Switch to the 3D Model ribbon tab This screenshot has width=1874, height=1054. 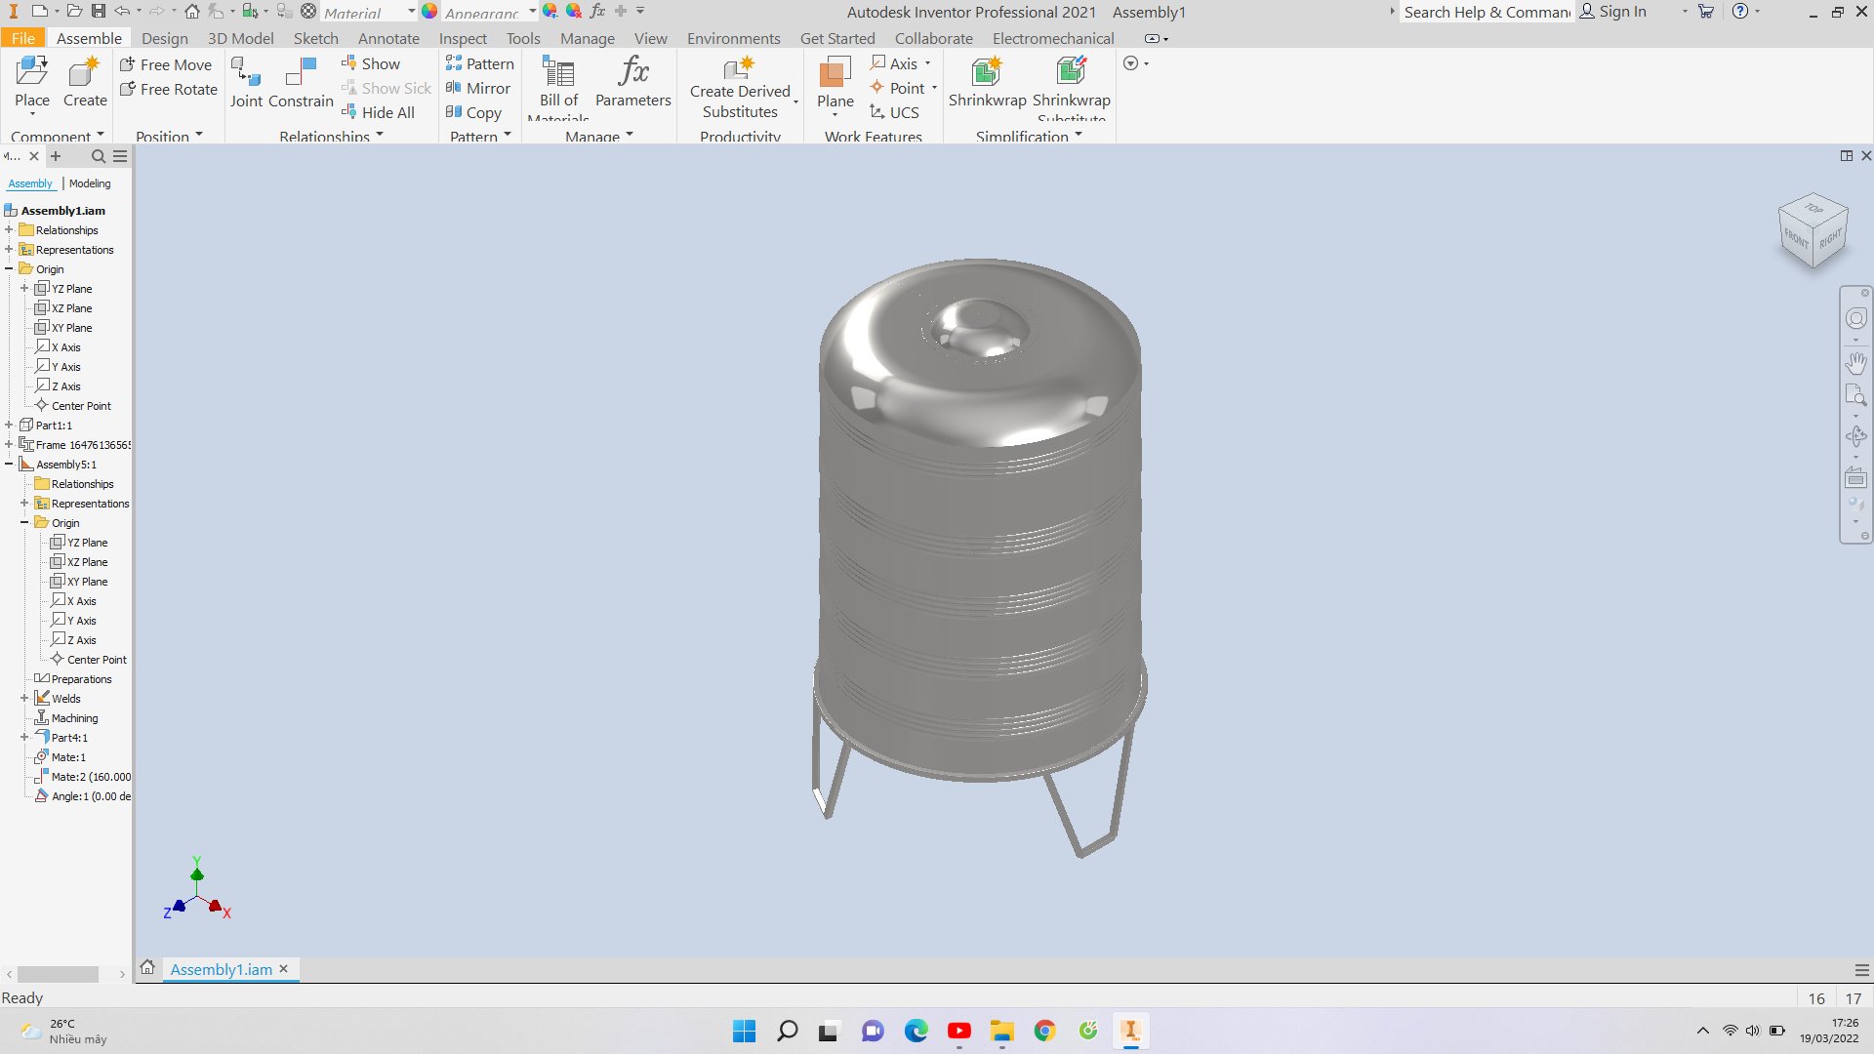point(240,38)
